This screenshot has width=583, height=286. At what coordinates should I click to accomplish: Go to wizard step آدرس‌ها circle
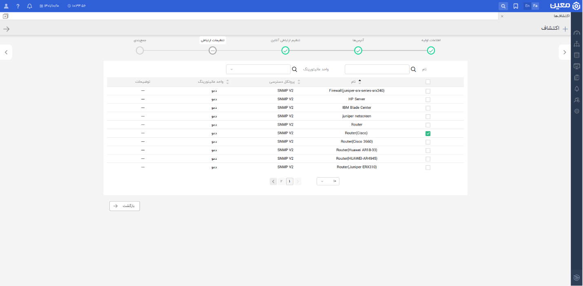358,51
